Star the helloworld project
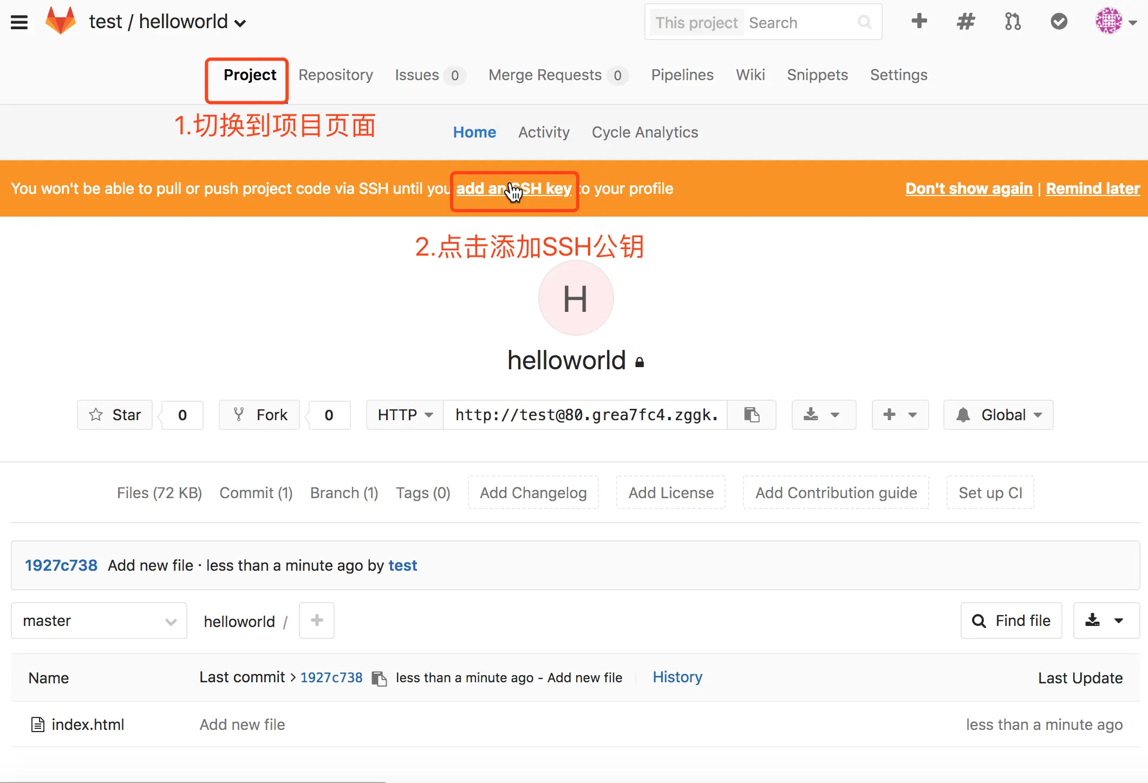The image size is (1148, 783). (115, 415)
